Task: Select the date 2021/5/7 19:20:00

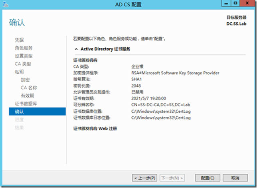Action: [149, 98]
